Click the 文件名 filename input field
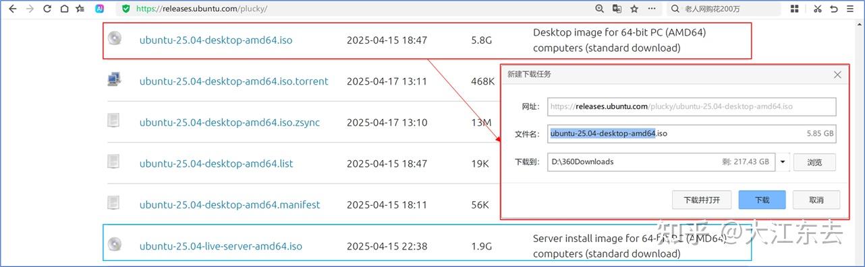This screenshot has height=267, width=865. pyautogui.click(x=692, y=134)
